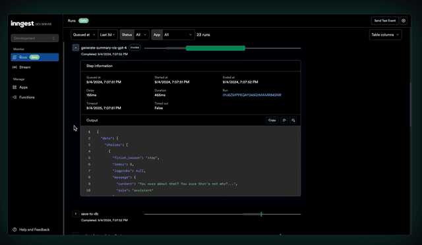Click the Runs list icon in sidebar
This screenshot has height=245, width=422.
[x=15, y=57]
